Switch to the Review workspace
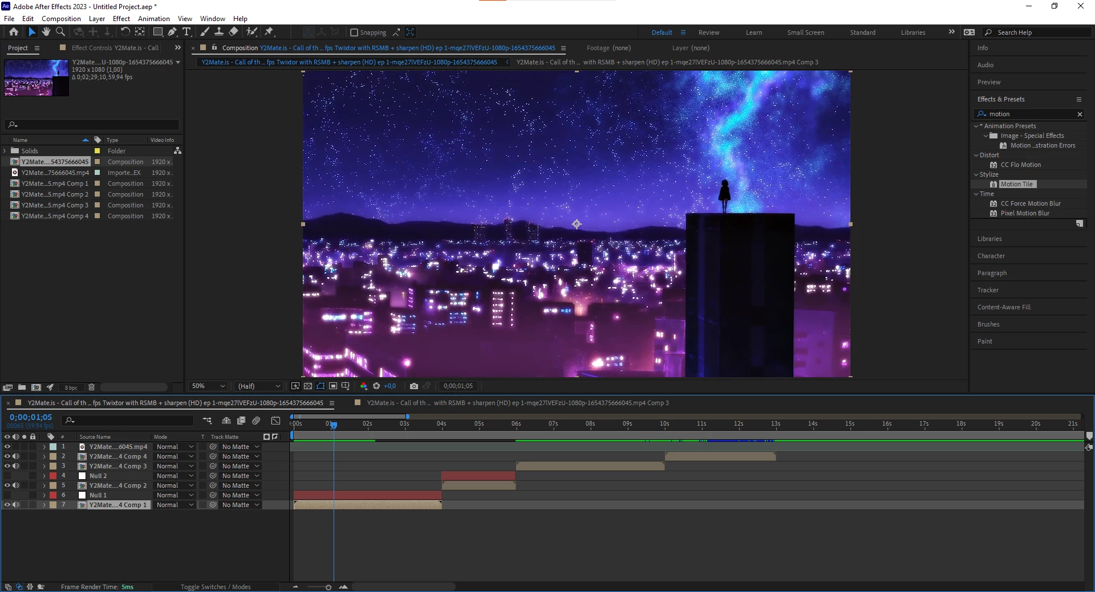Image resolution: width=1095 pixels, height=592 pixels. click(x=709, y=32)
